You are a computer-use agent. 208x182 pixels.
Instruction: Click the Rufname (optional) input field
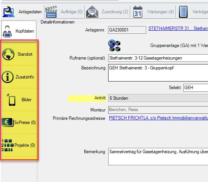point(158,58)
